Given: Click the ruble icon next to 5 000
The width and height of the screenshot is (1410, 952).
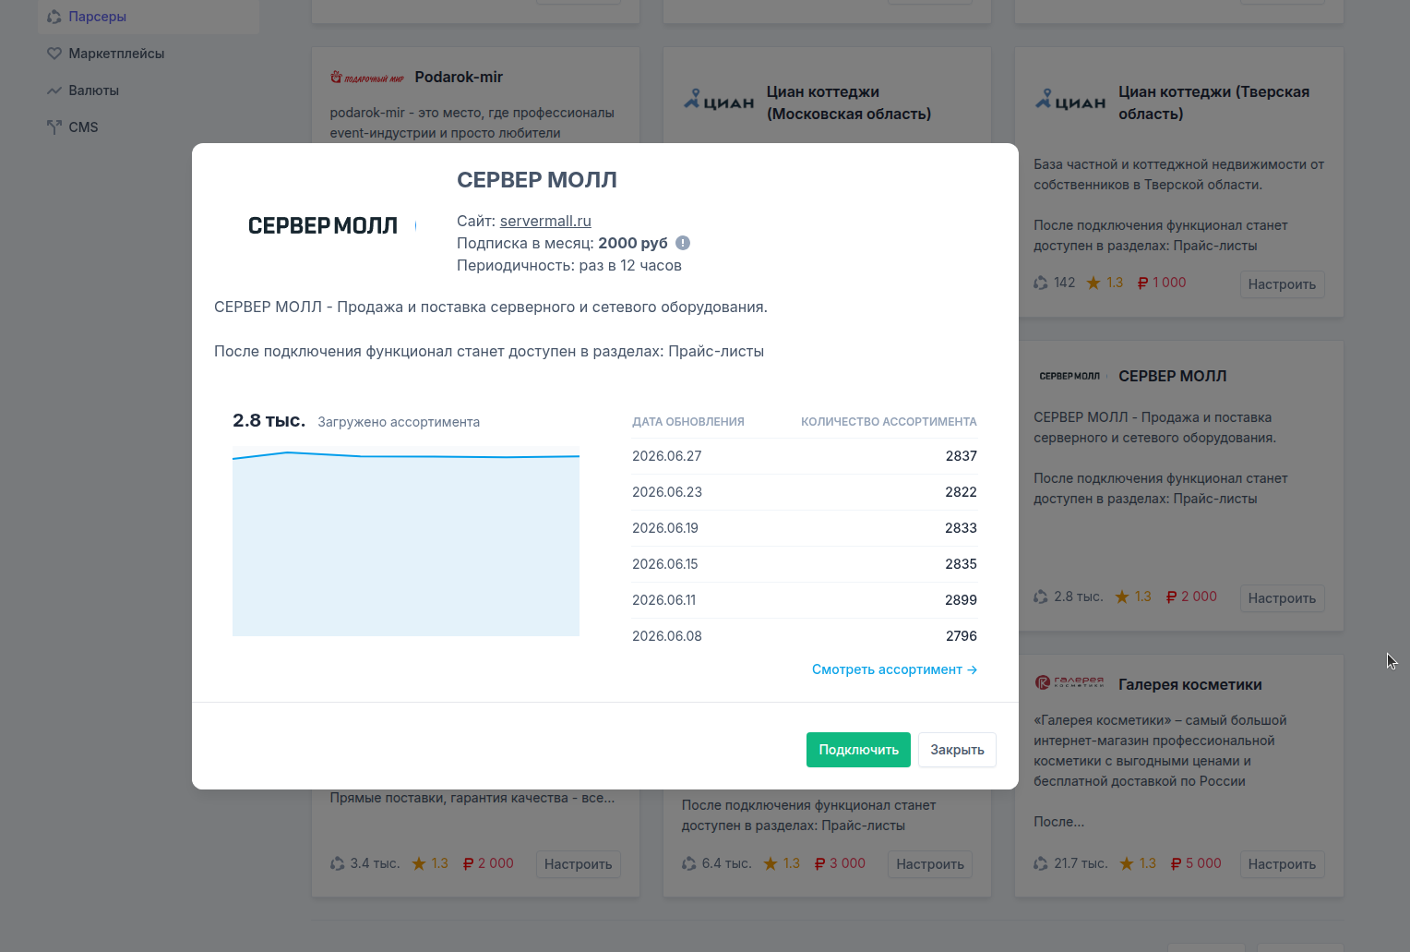Looking at the screenshot, I should tap(1176, 864).
